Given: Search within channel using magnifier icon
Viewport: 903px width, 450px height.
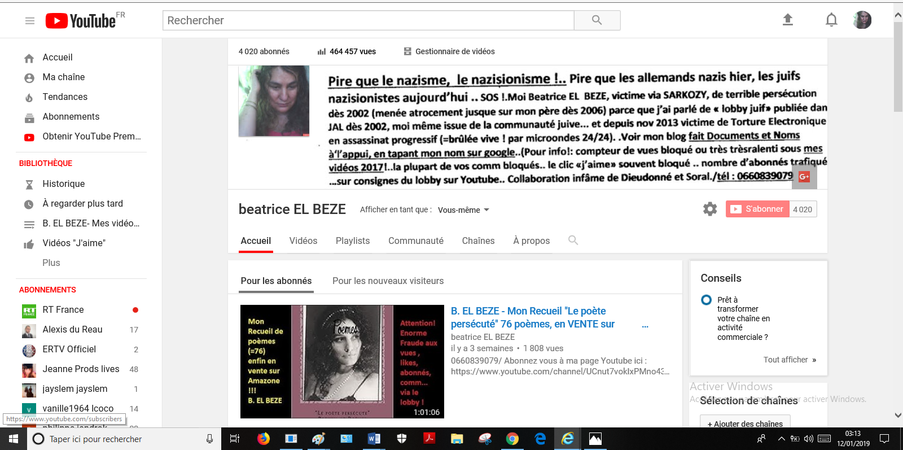Looking at the screenshot, I should [x=573, y=240].
